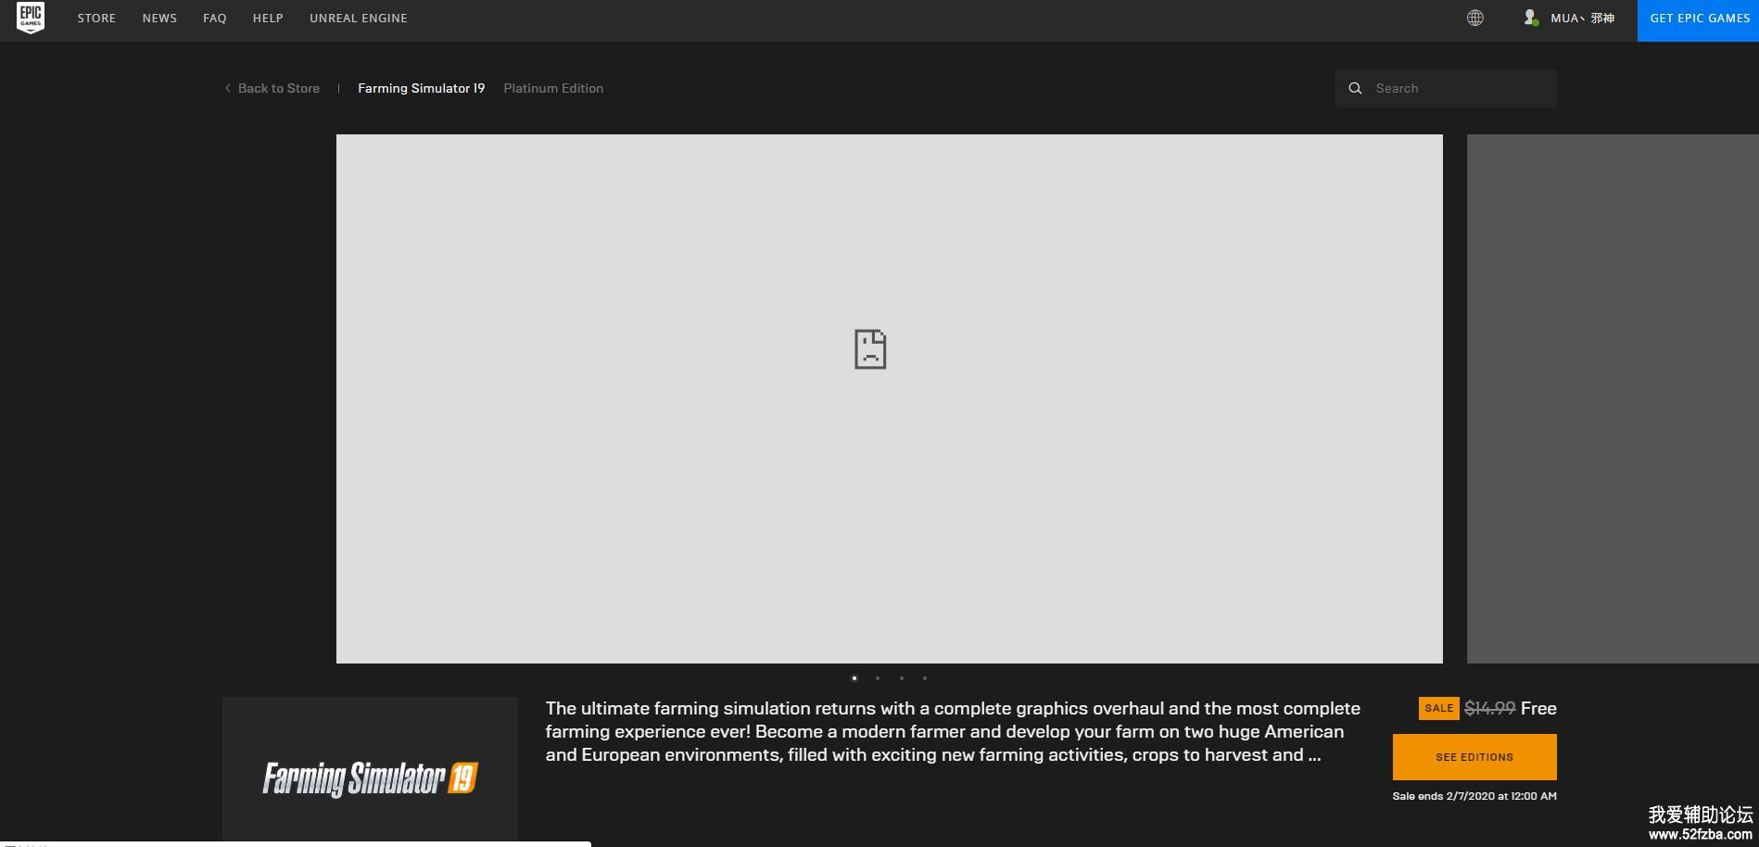Click the main carousel image slide
Image resolution: width=1759 pixels, height=847 pixels.
coord(890,398)
